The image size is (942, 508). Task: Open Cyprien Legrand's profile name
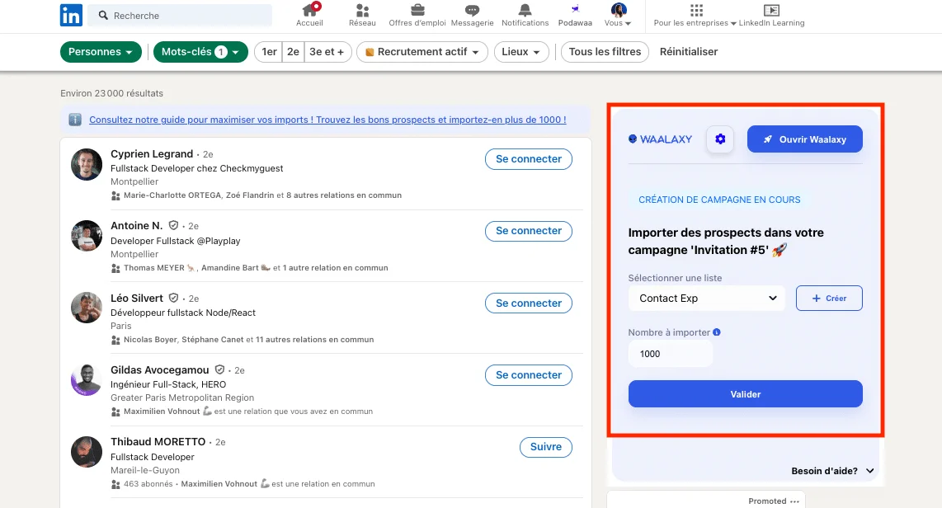(x=152, y=153)
